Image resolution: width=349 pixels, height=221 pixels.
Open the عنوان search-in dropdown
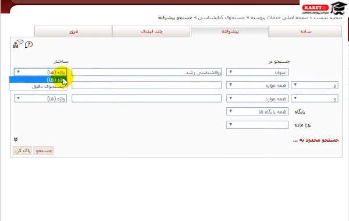click(x=257, y=72)
